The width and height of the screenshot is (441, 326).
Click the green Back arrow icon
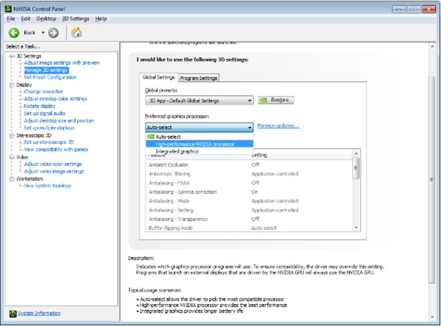(14, 33)
